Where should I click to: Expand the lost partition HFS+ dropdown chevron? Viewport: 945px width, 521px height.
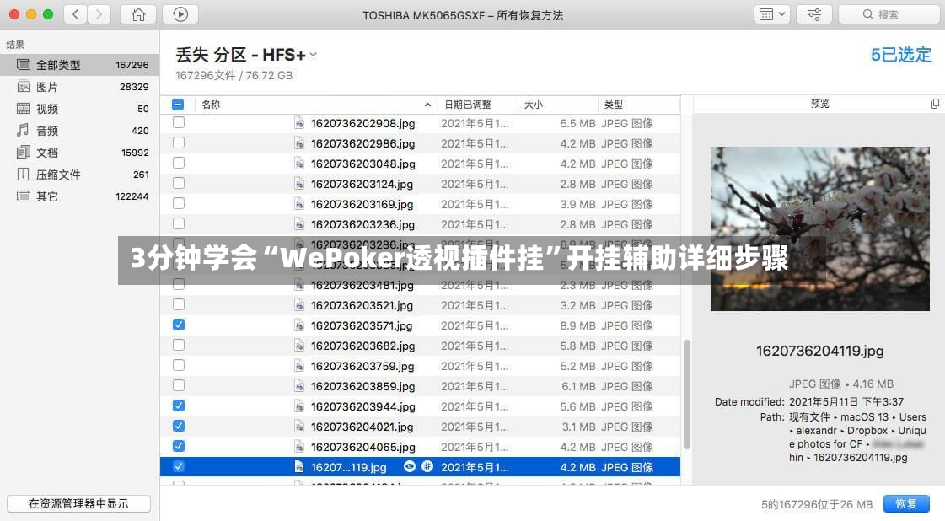314,55
